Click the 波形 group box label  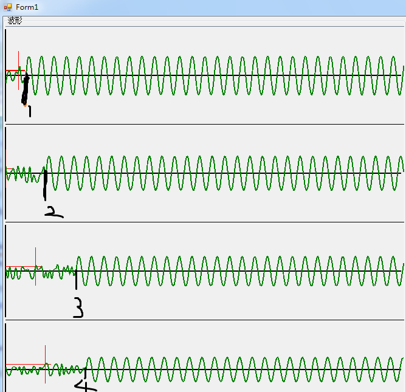point(15,21)
